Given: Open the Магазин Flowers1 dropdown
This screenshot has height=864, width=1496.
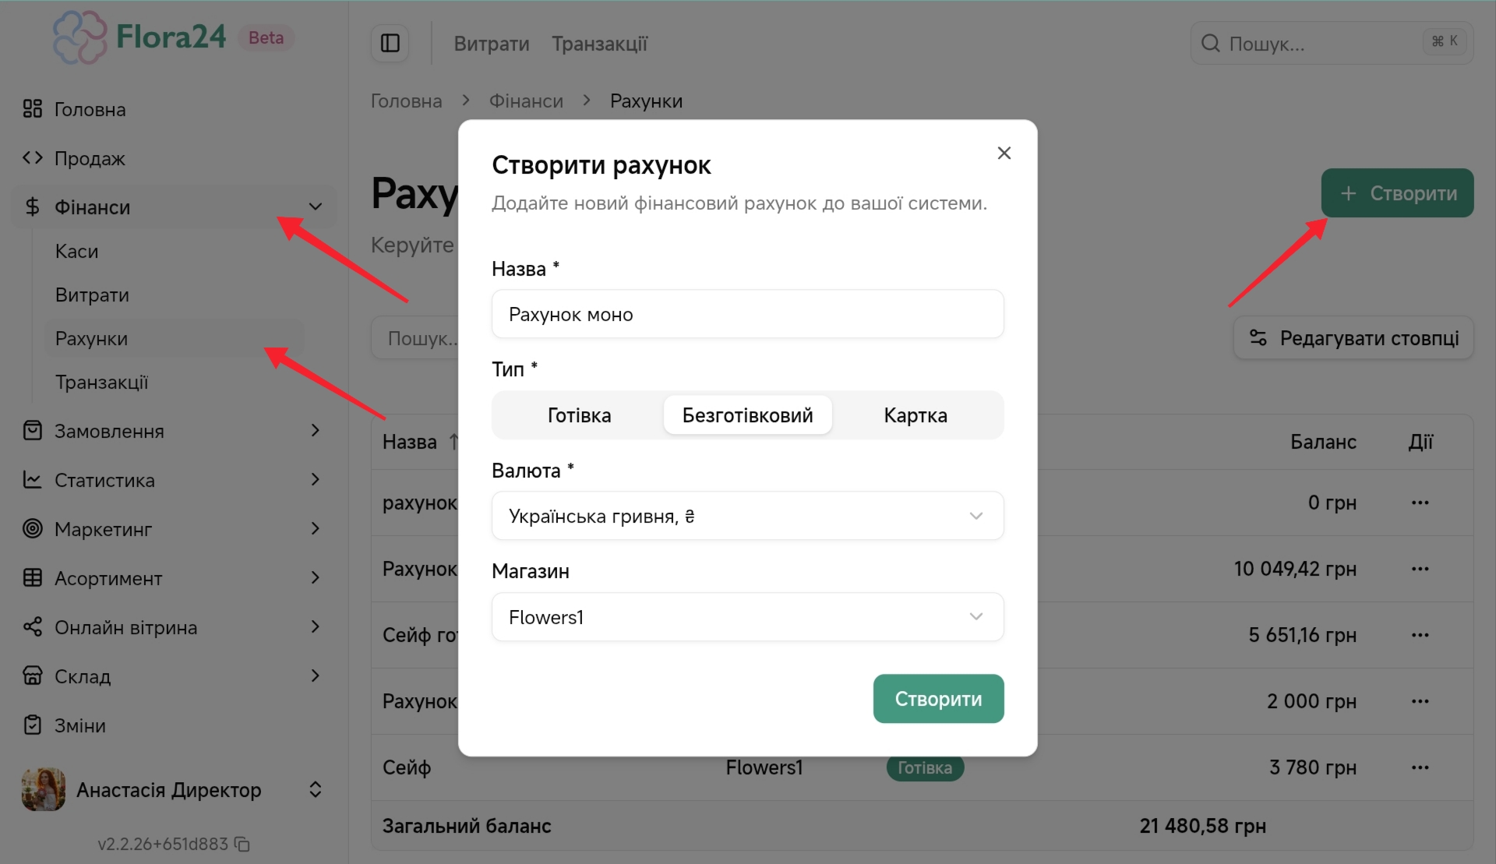Looking at the screenshot, I should tap(747, 617).
